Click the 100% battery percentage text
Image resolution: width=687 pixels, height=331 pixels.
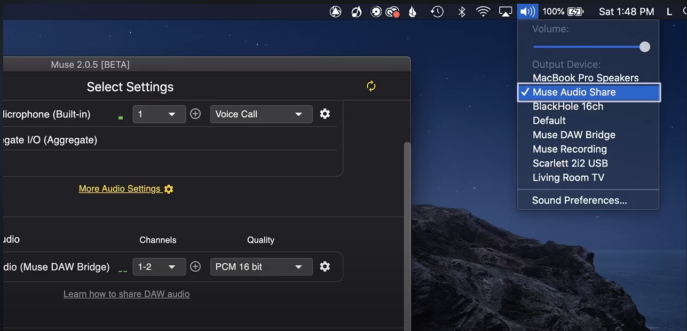coord(554,11)
